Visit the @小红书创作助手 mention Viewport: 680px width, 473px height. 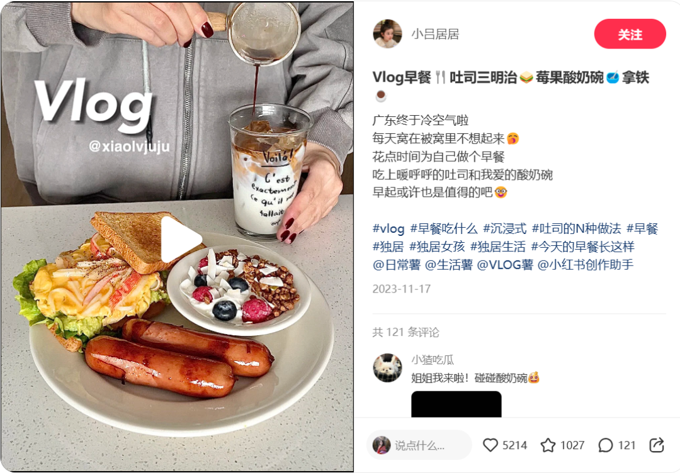(586, 265)
